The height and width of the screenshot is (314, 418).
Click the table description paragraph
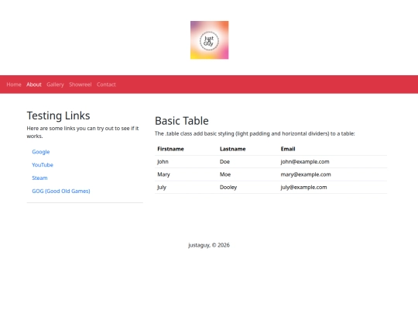[255, 133]
